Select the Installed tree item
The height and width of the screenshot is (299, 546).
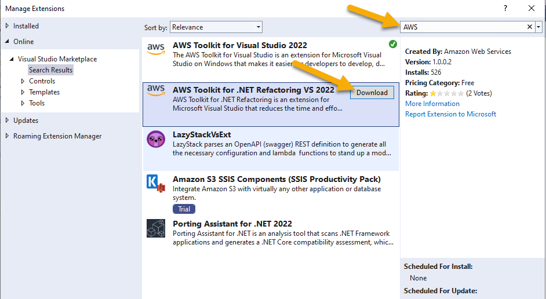pos(26,25)
